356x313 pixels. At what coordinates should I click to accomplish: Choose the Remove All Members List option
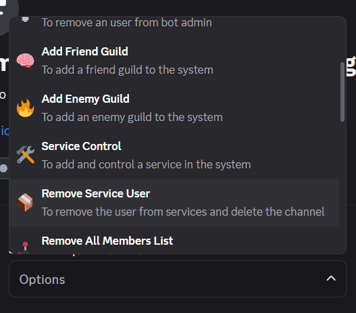(174, 240)
